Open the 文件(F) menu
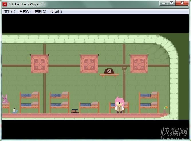The height and width of the screenshot is (141, 191). pos(10,11)
